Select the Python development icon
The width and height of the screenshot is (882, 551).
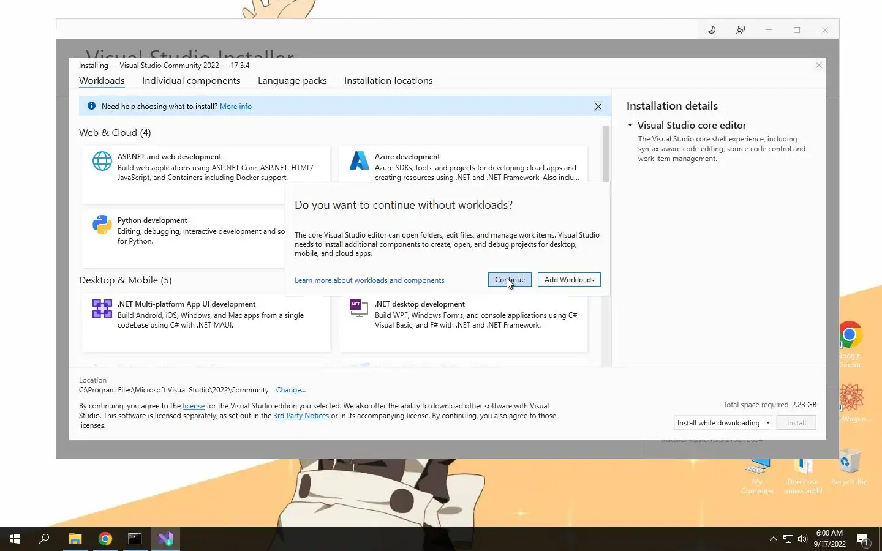click(x=102, y=225)
